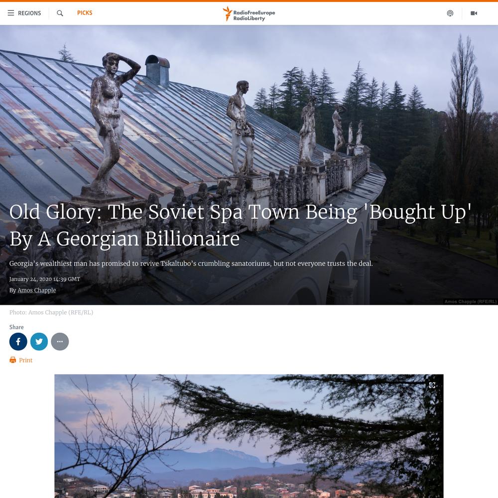Click the printer icon

click(x=13, y=360)
